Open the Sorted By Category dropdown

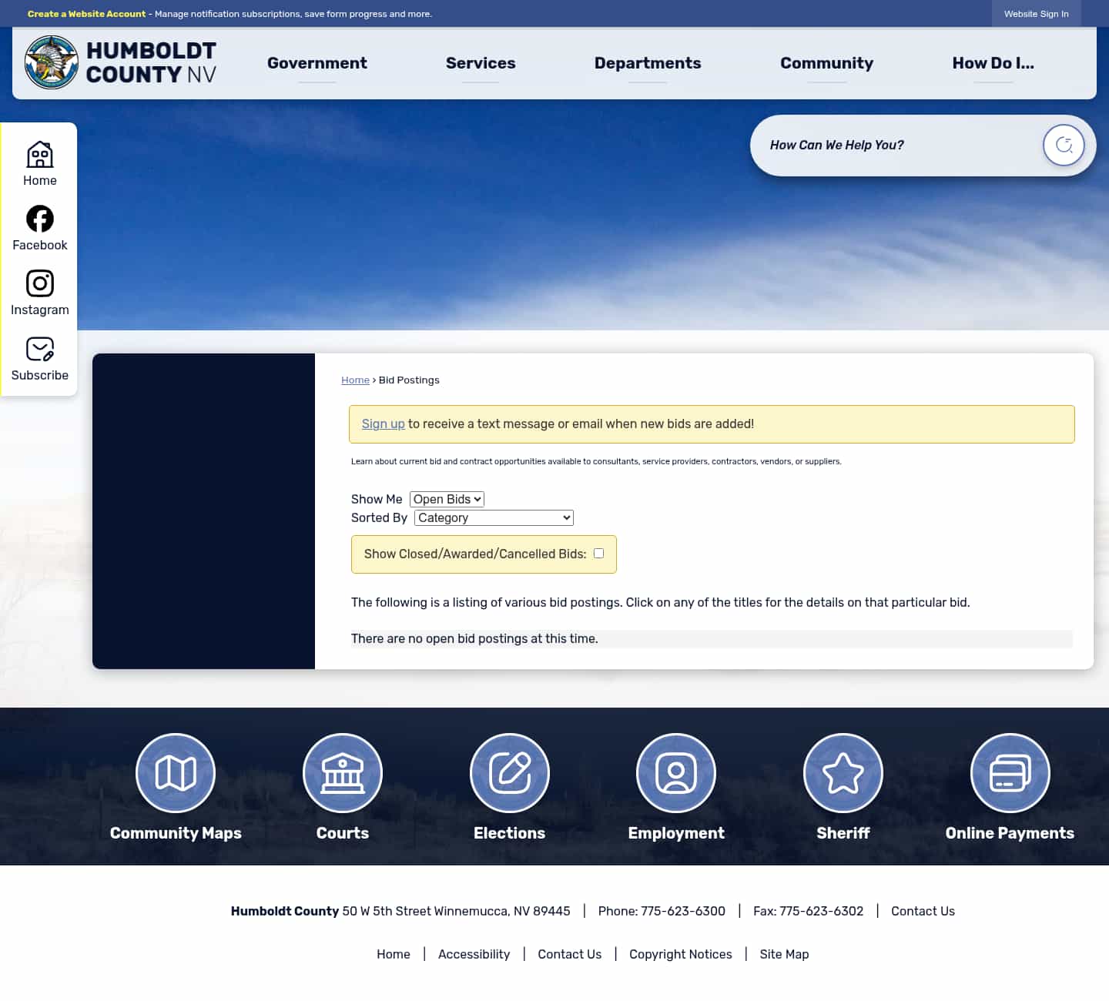tap(493, 517)
